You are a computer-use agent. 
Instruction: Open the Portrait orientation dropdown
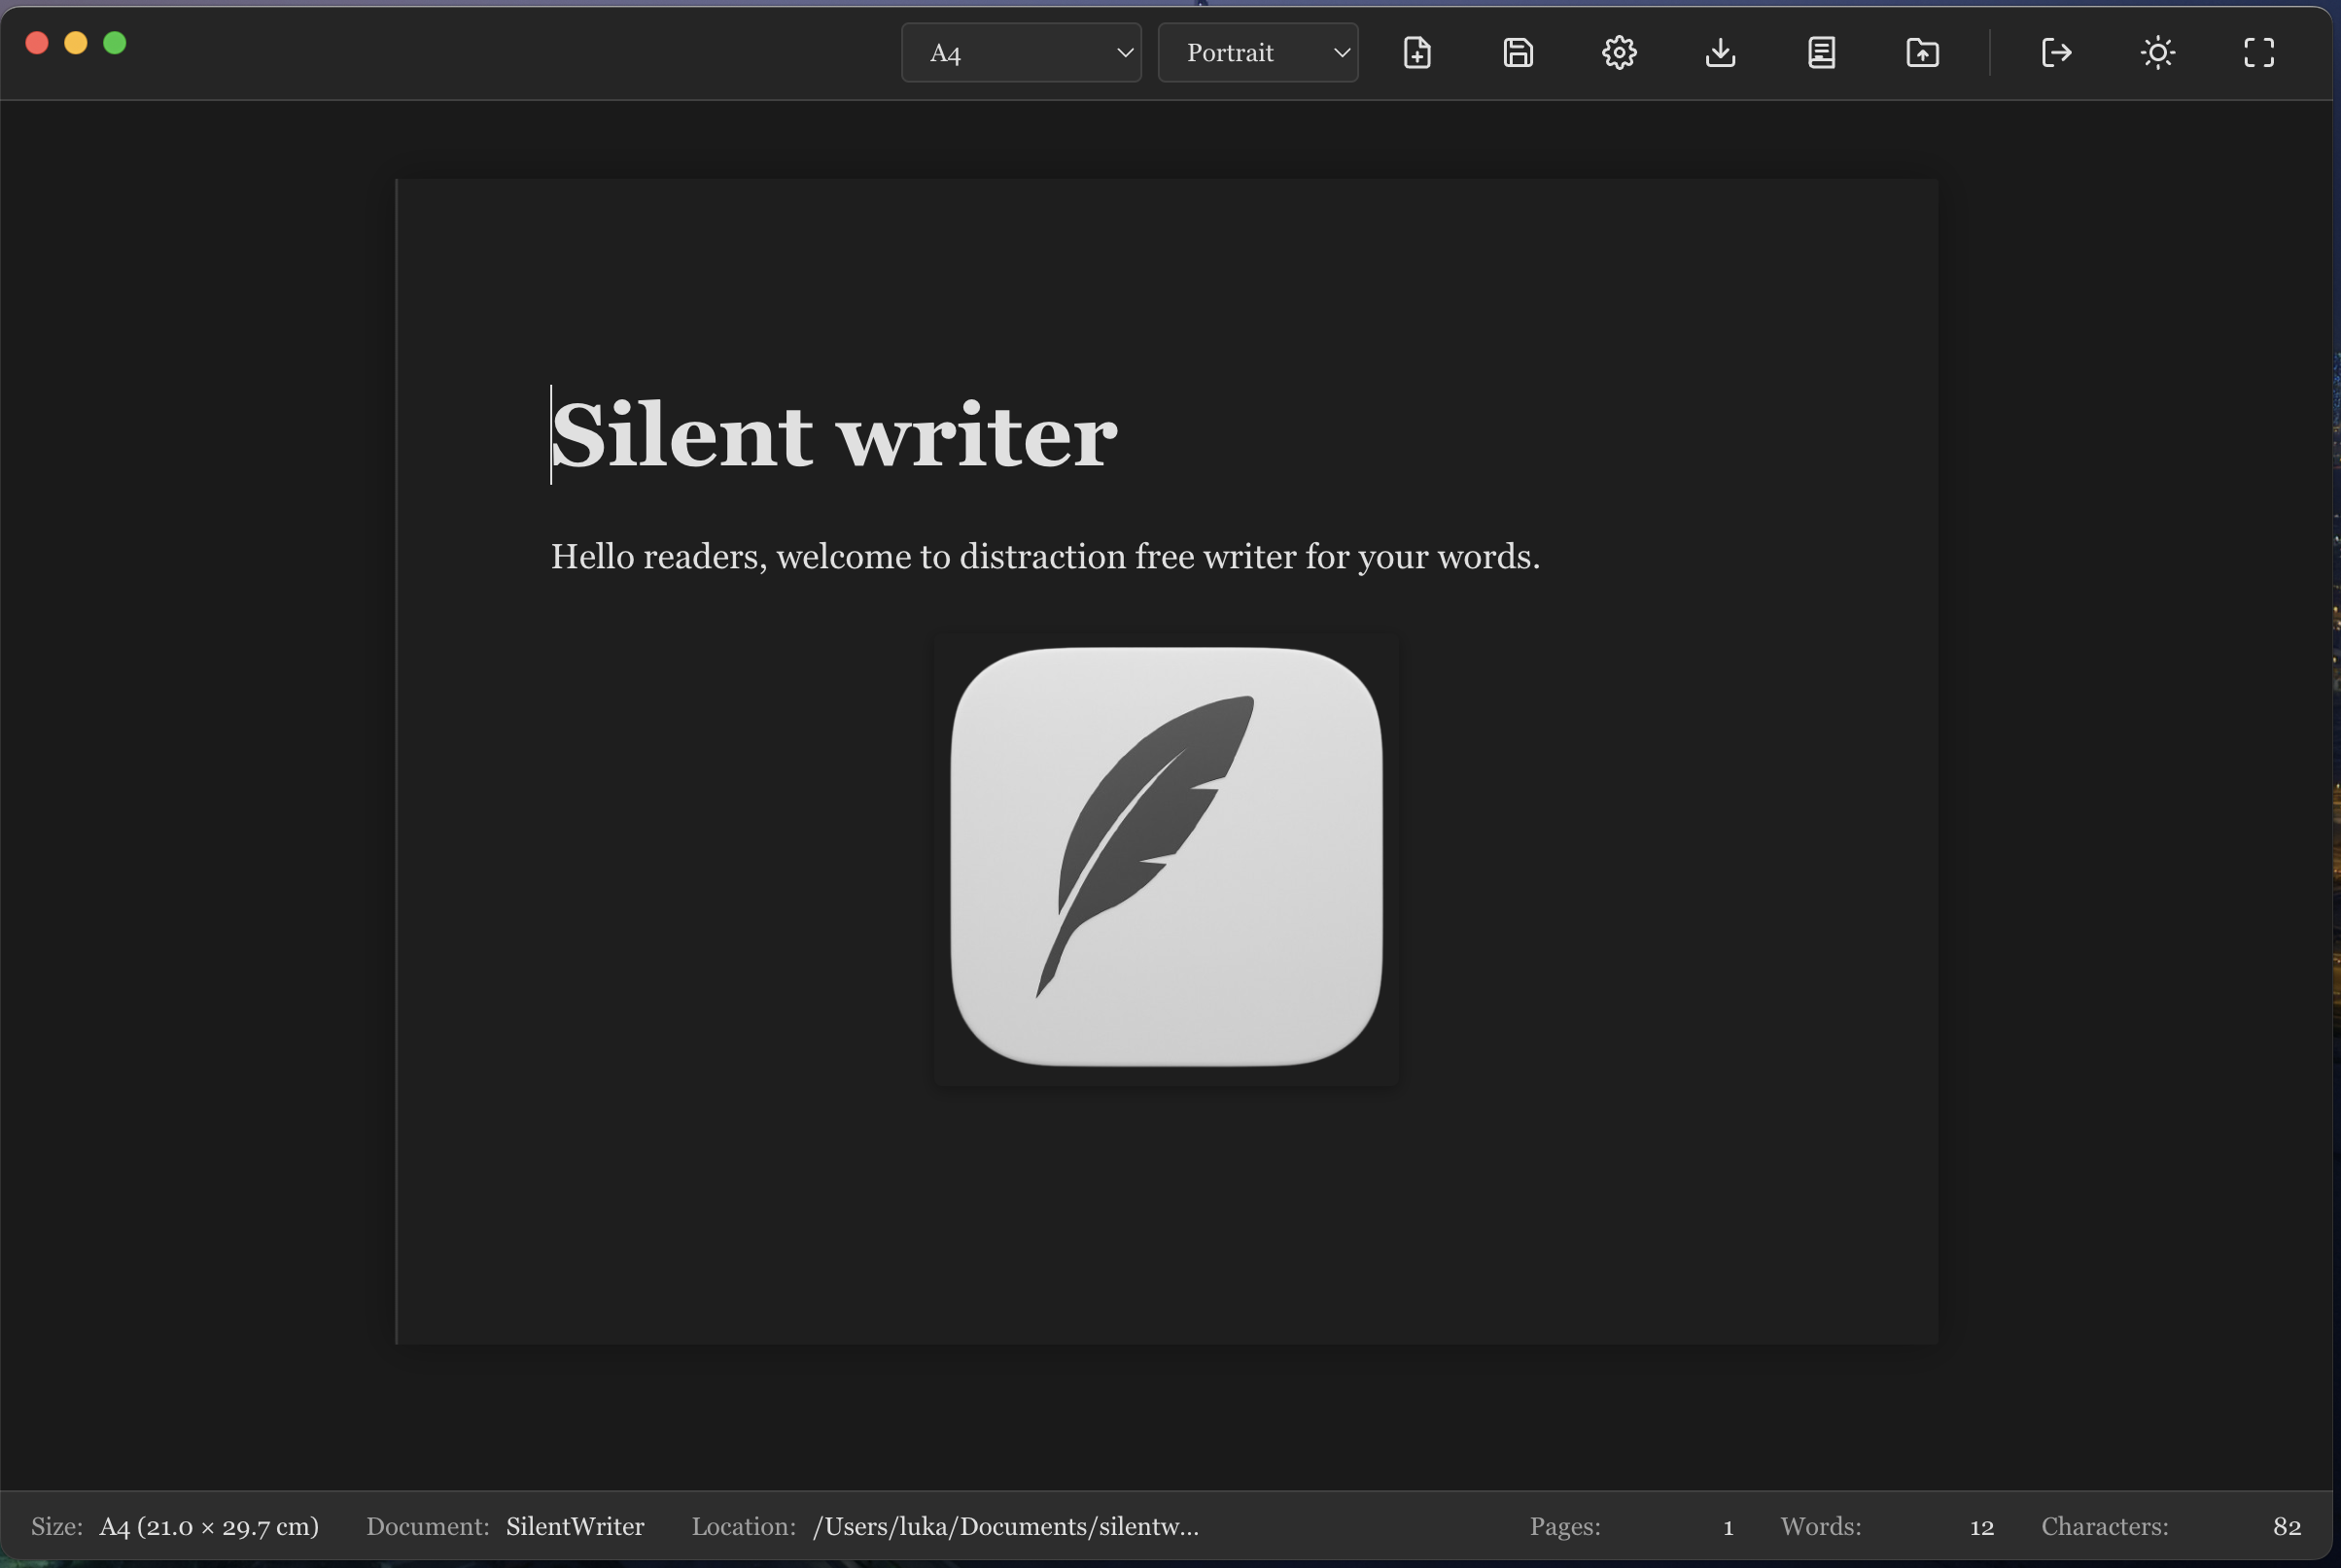1258,52
